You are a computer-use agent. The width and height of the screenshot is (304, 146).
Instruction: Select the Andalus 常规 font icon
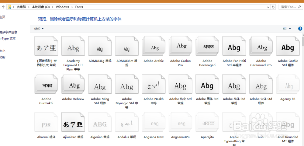126,122
